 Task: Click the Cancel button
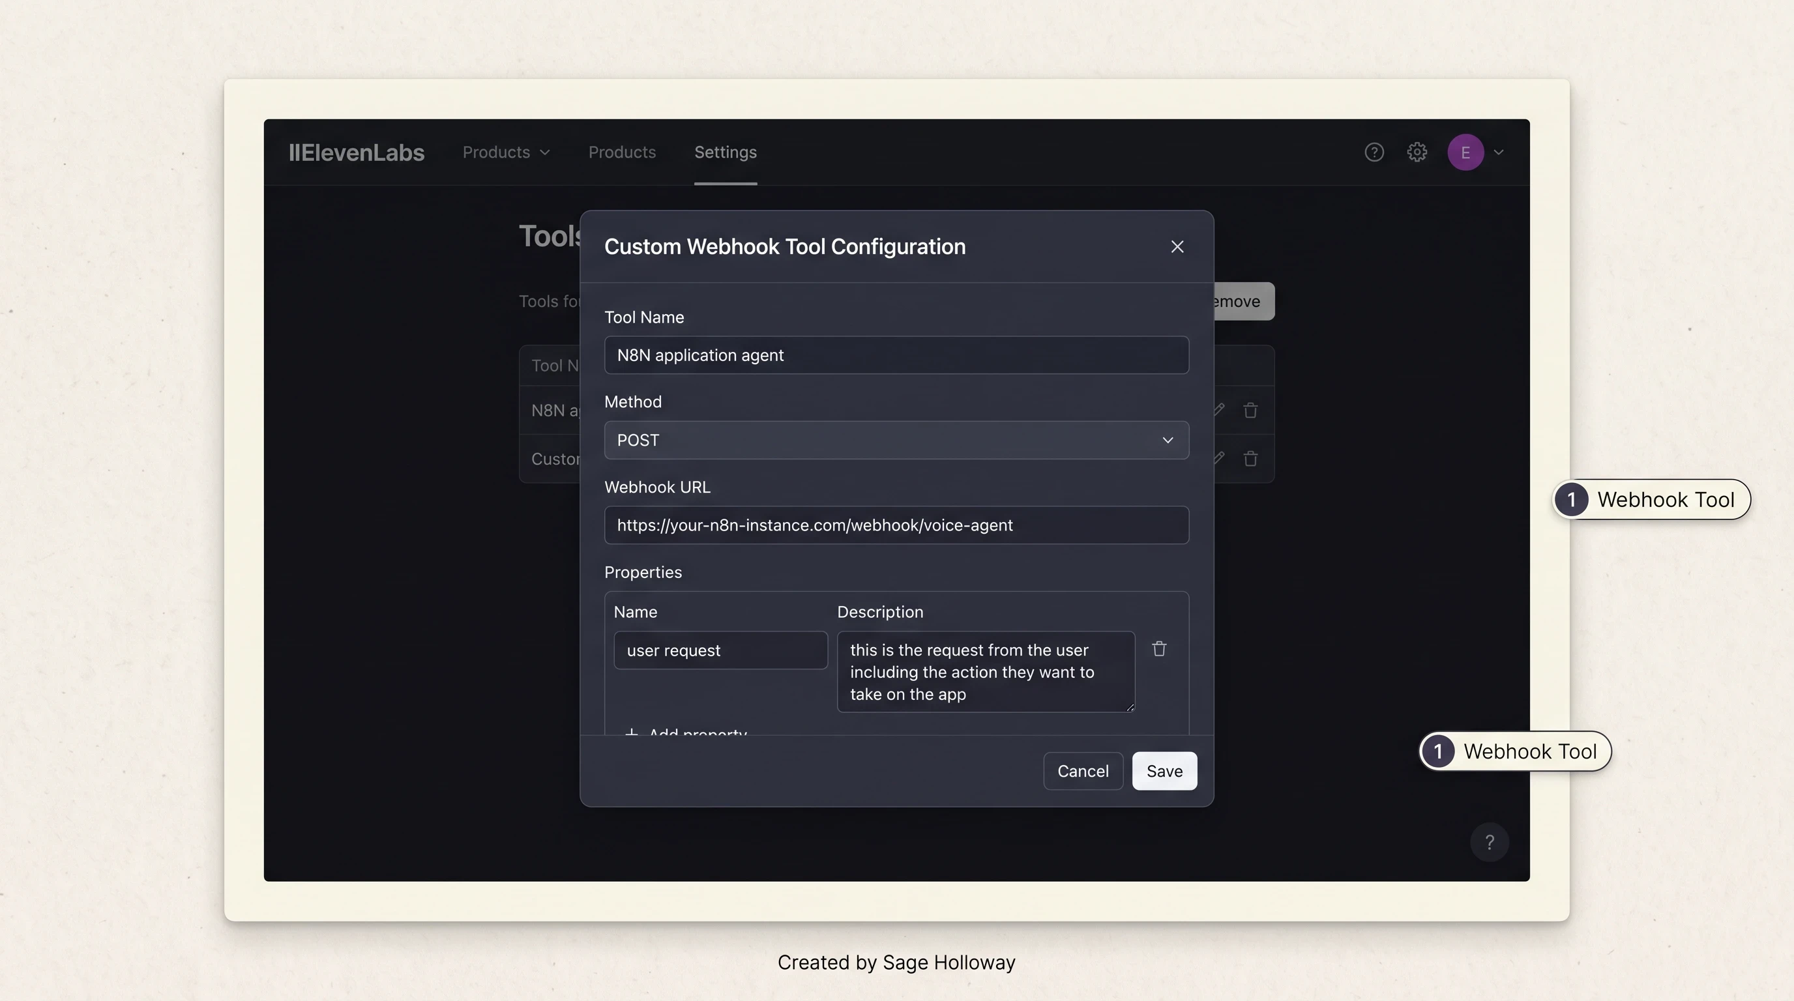[1083, 770]
